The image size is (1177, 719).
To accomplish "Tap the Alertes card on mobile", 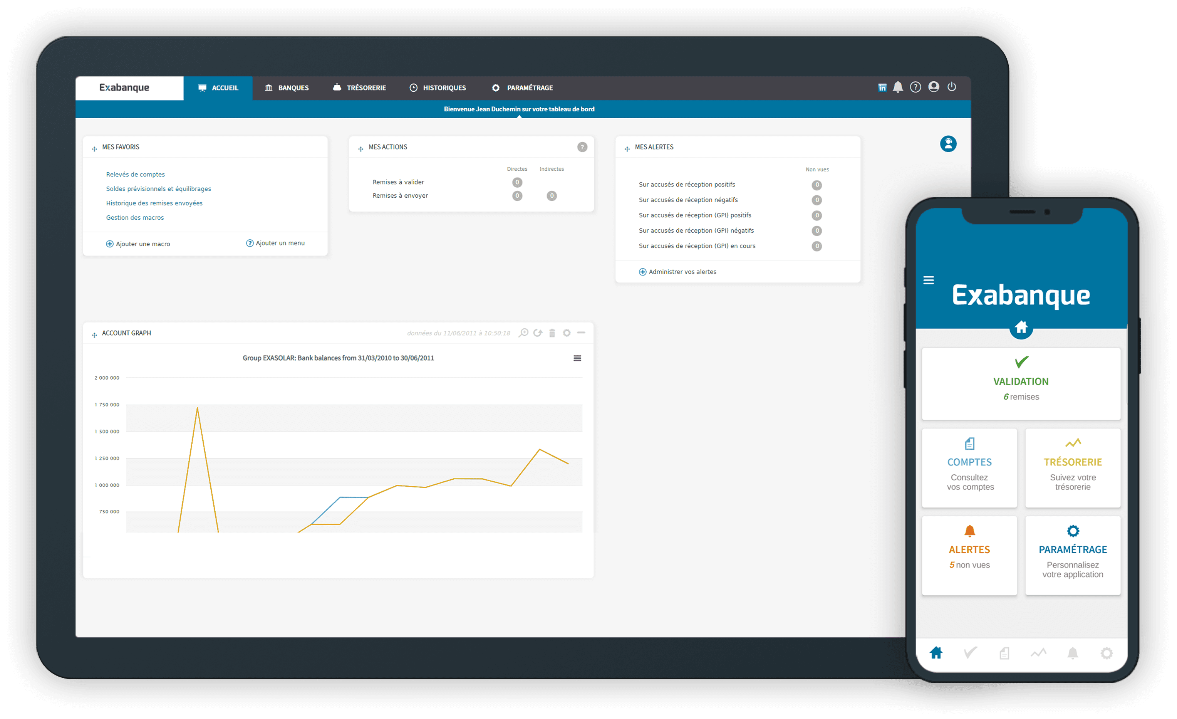I will tap(969, 555).
